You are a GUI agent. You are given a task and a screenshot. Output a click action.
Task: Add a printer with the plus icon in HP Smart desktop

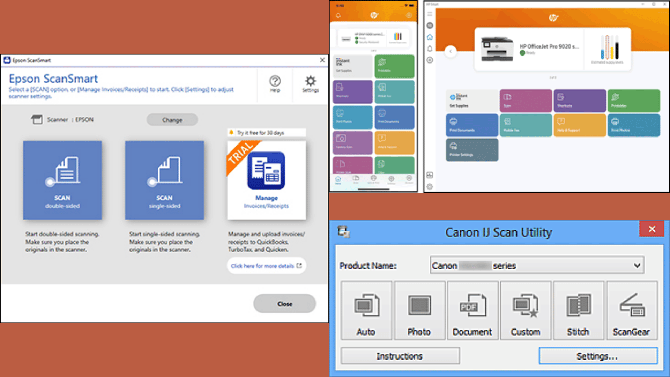[430, 60]
